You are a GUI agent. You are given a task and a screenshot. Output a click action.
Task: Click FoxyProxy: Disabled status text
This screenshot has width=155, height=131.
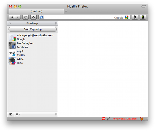click(125, 119)
